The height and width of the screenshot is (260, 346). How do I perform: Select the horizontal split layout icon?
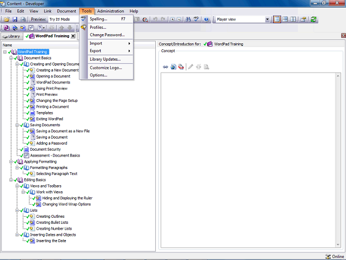[285, 19]
